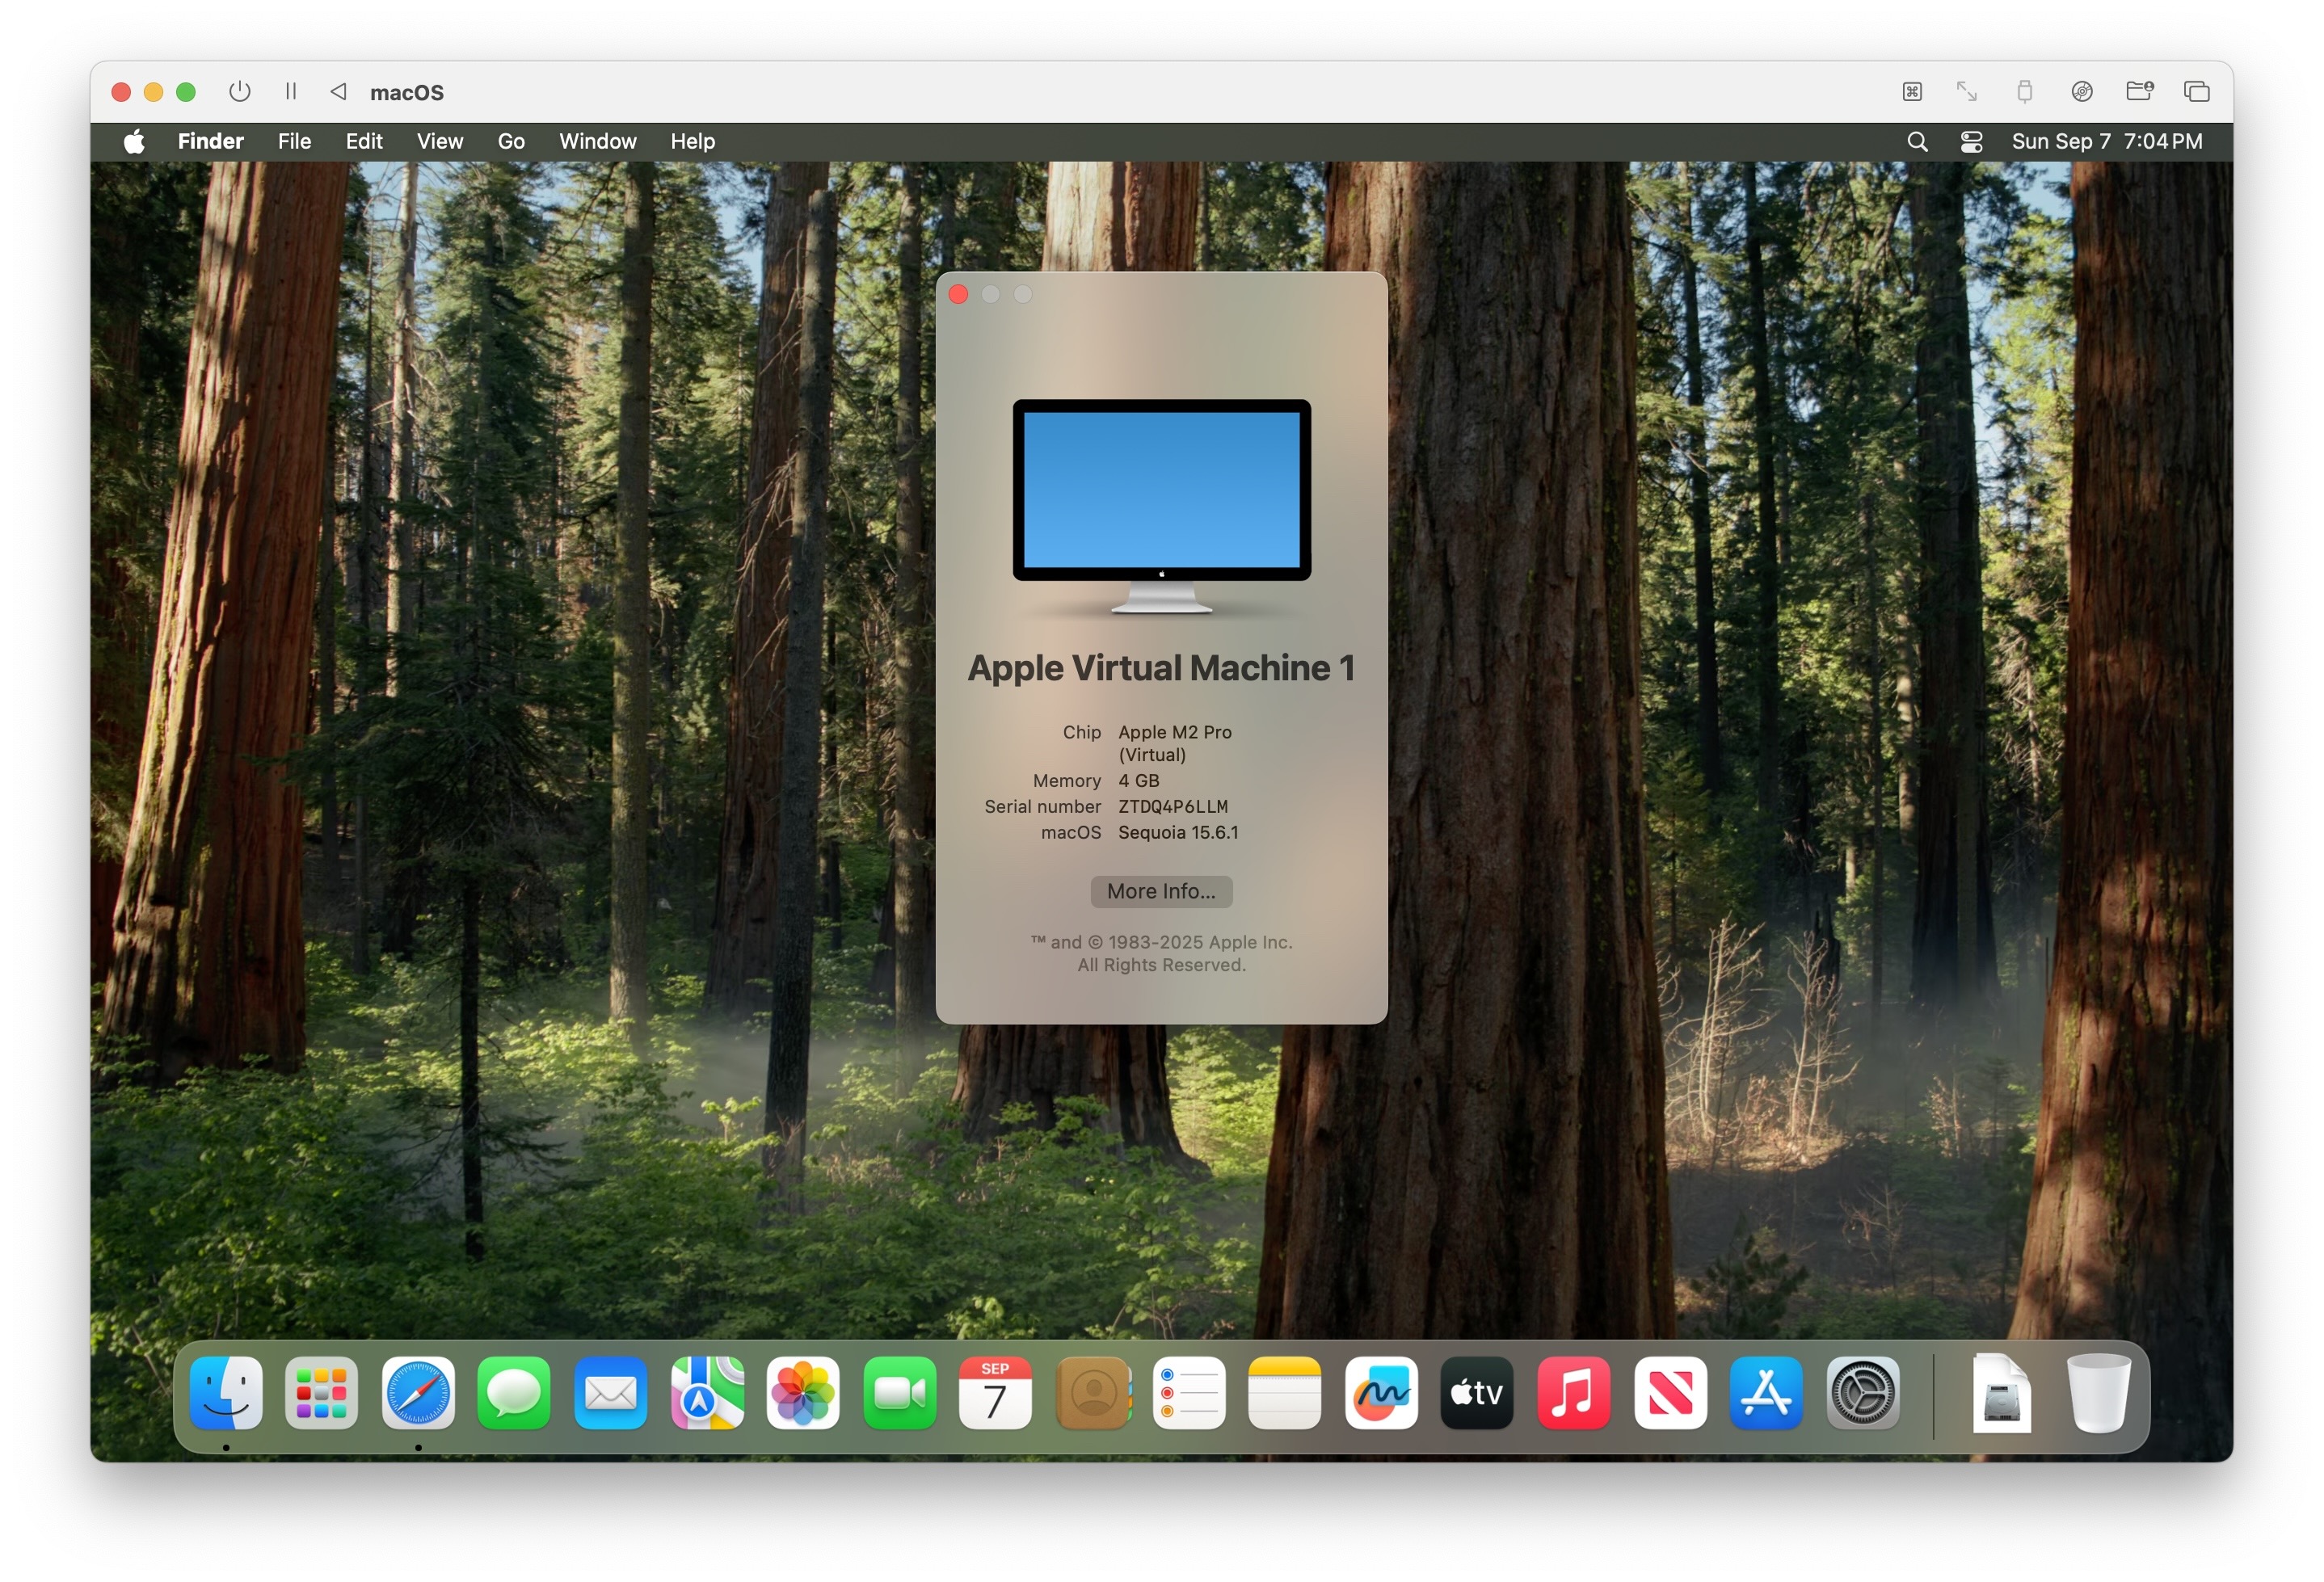Click the More Info... button
2324x1582 pixels.
pyautogui.click(x=1161, y=891)
